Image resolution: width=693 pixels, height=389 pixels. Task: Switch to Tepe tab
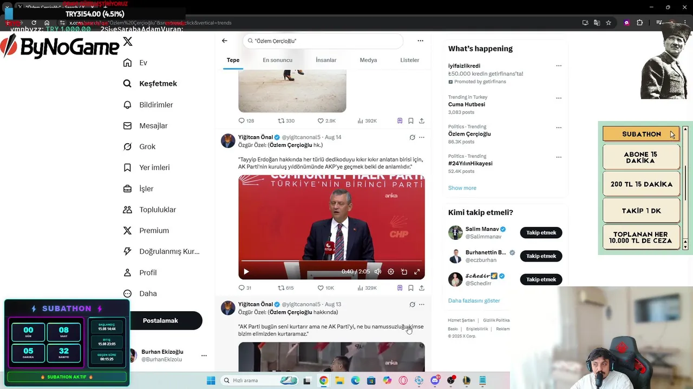233,60
